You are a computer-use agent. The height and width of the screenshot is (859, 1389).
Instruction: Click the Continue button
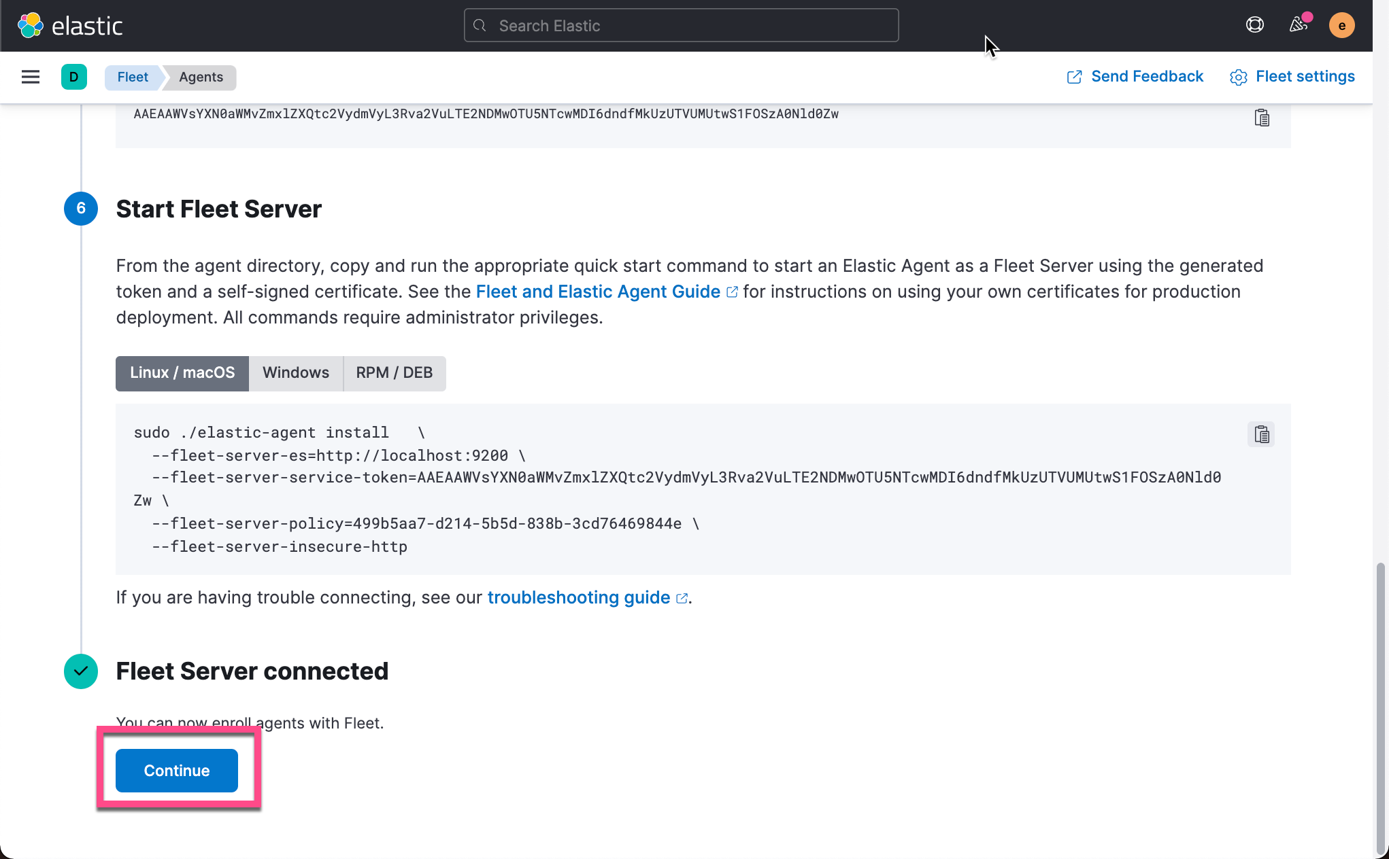pos(176,771)
